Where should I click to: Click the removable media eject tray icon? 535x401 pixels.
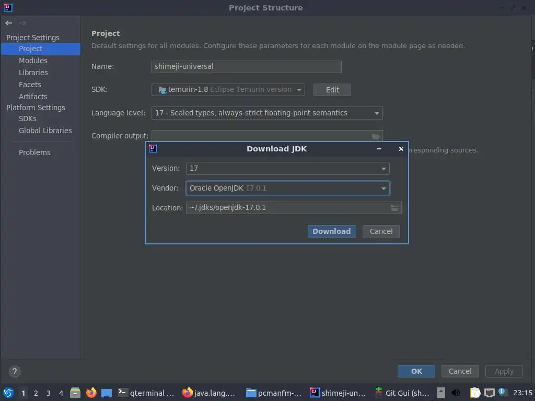tap(441, 393)
